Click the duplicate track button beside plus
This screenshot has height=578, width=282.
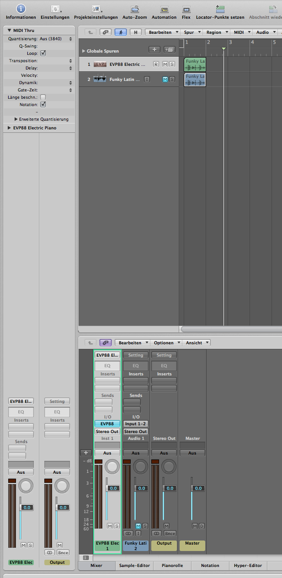(169, 49)
